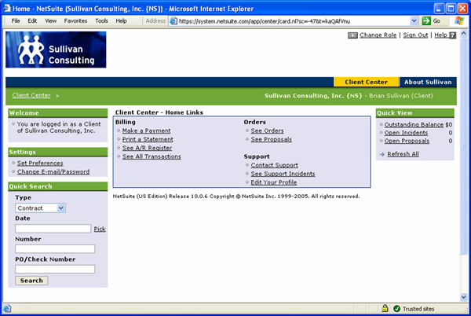The height and width of the screenshot is (316, 471).
Task: Focus the Number input field
Action: tap(55, 248)
